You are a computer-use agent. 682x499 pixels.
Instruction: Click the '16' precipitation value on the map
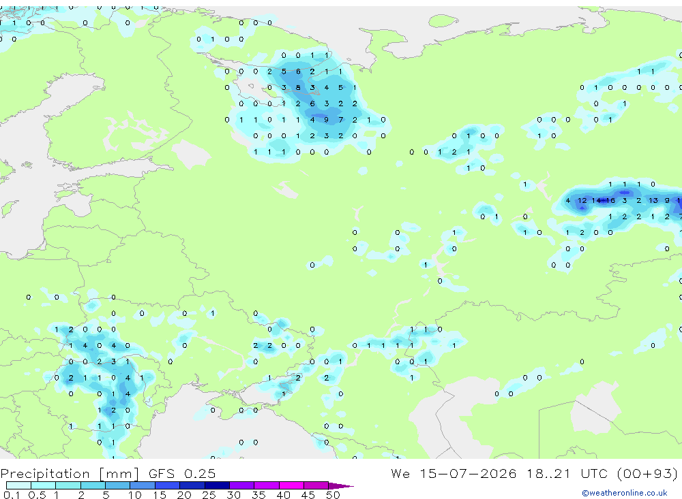[x=610, y=200]
